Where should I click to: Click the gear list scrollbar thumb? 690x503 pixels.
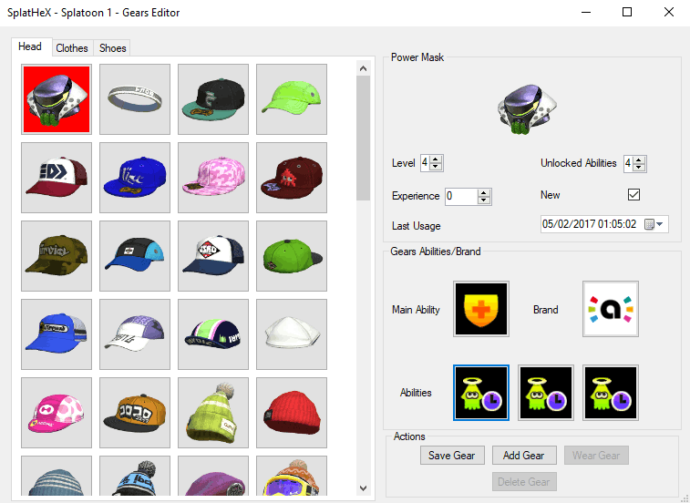pyautogui.click(x=363, y=139)
